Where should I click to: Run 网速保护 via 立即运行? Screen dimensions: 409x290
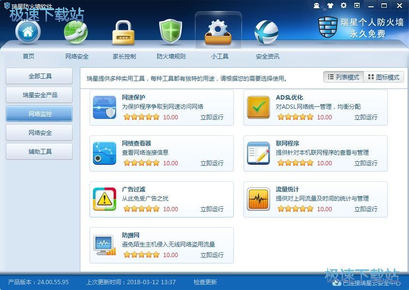pyautogui.click(x=212, y=117)
